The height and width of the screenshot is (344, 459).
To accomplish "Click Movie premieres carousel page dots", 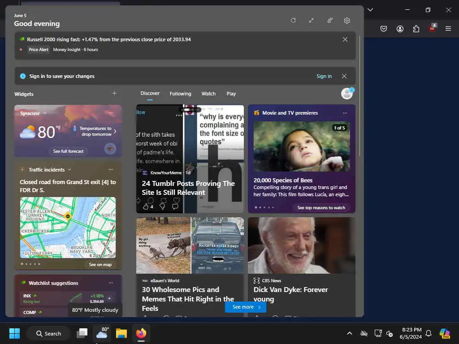I will point(264,207).
